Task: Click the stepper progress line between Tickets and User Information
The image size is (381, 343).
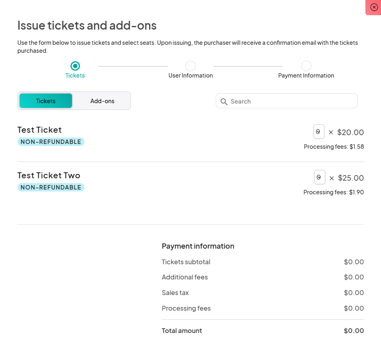Action: click(x=132, y=66)
